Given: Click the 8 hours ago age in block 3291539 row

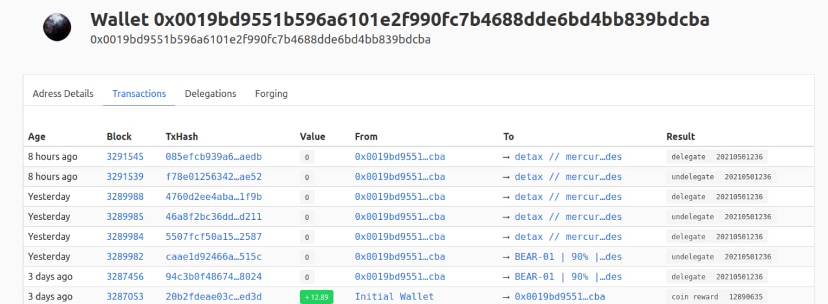Looking at the screenshot, I should pyautogui.click(x=52, y=177).
